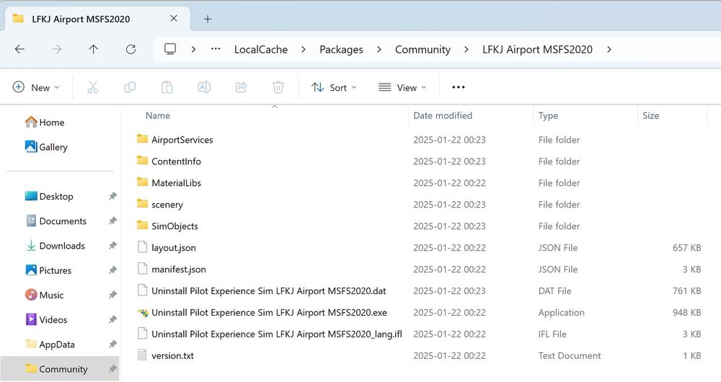
Task: Open Desktop quick access item
Action: pos(49,196)
